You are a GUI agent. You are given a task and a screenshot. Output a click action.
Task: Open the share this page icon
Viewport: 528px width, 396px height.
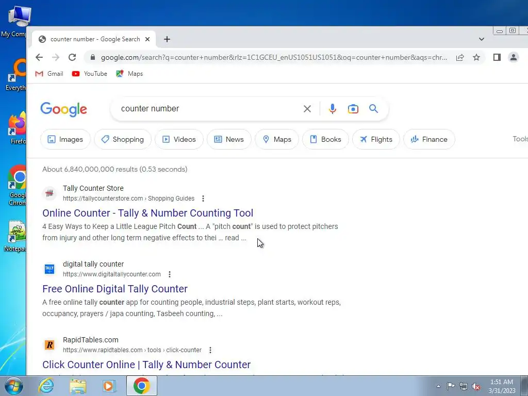coord(460,57)
